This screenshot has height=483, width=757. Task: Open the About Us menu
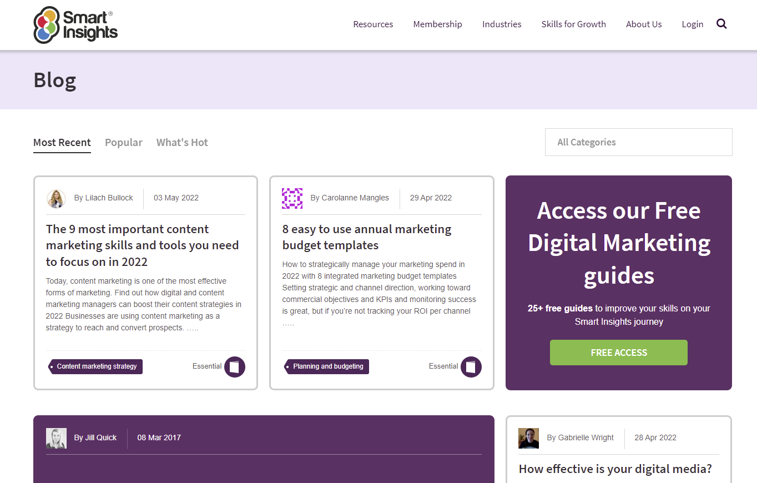644,24
